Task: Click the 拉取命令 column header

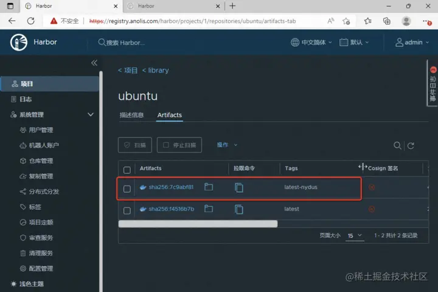Action: pos(244,169)
